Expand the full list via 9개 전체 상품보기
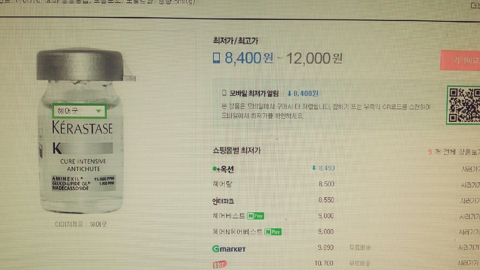This screenshot has height=270, width=480. coord(453,152)
